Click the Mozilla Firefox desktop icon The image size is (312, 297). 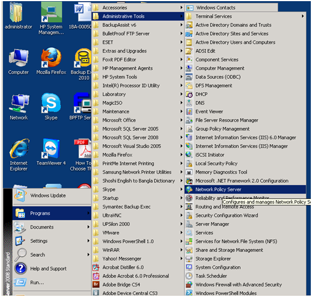click(x=51, y=58)
